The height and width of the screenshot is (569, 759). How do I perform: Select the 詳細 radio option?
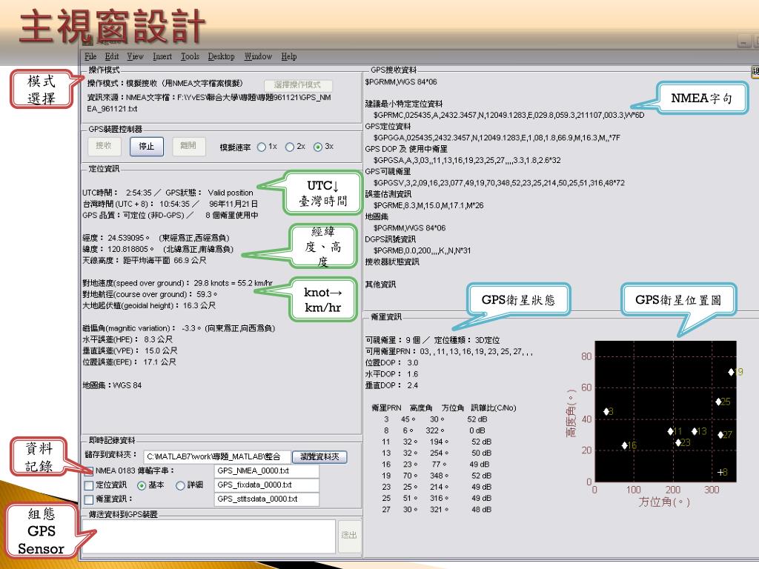[x=180, y=485]
